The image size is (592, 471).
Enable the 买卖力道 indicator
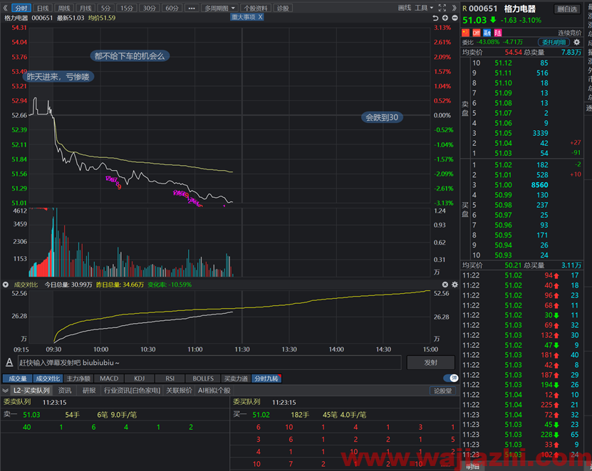[236, 379]
